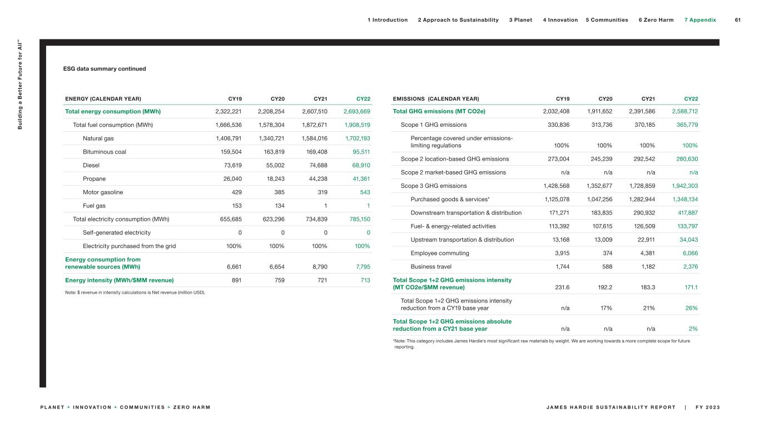
Task: Click page number 61 in the header
Action: 737,20
